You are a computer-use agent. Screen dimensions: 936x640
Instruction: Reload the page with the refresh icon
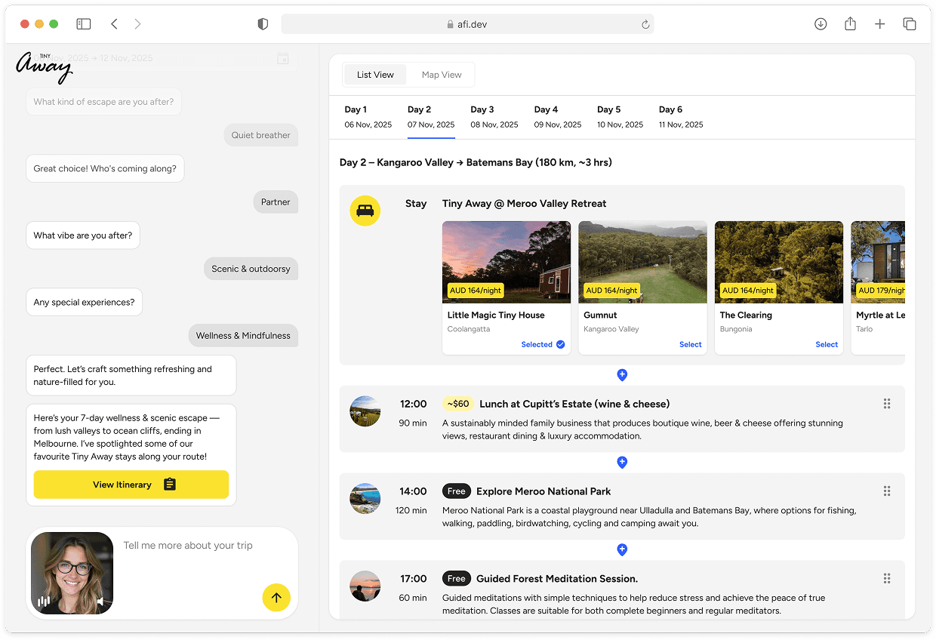click(645, 24)
